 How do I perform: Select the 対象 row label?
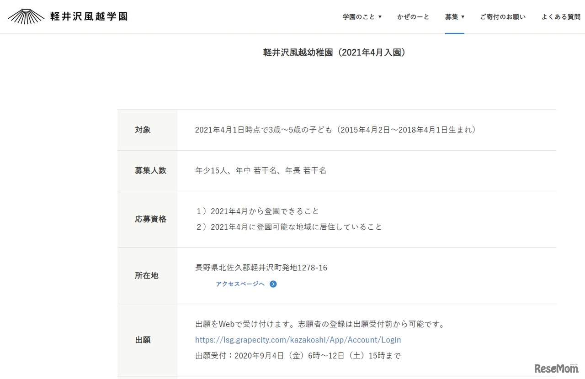143,130
